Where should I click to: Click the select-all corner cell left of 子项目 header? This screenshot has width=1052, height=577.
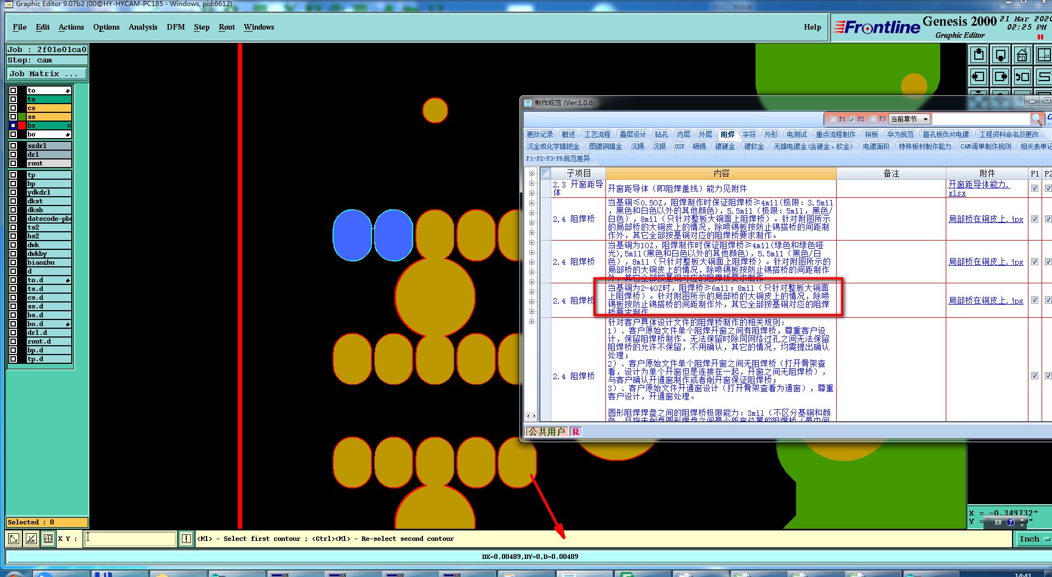(x=546, y=173)
